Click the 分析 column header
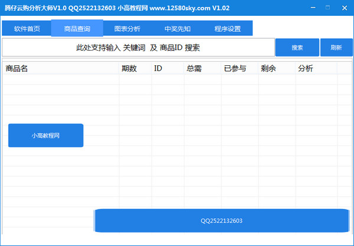Screen dimensions: 354x246 [x=316, y=69]
